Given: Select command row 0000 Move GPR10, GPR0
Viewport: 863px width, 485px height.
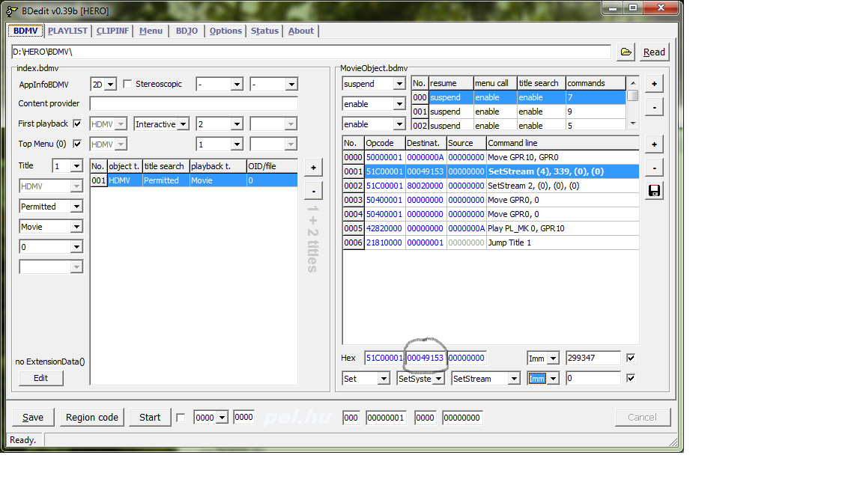Looking at the screenshot, I should (x=491, y=157).
